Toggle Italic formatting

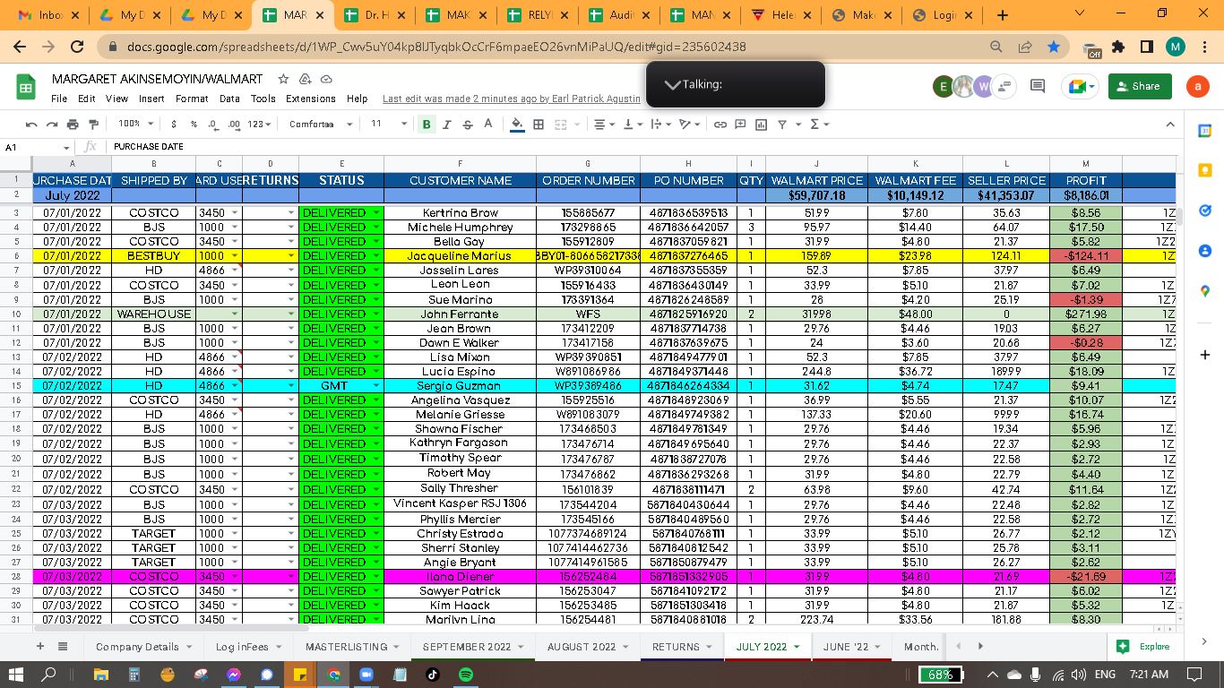click(x=446, y=125)
